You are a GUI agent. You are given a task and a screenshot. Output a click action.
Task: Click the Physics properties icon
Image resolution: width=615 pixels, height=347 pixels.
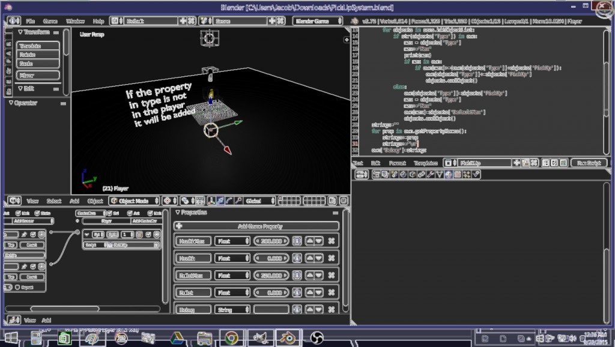[x=476, y=175]
